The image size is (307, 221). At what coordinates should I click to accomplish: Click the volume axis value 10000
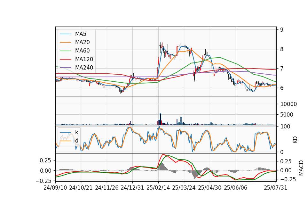(x=288, y=104)
